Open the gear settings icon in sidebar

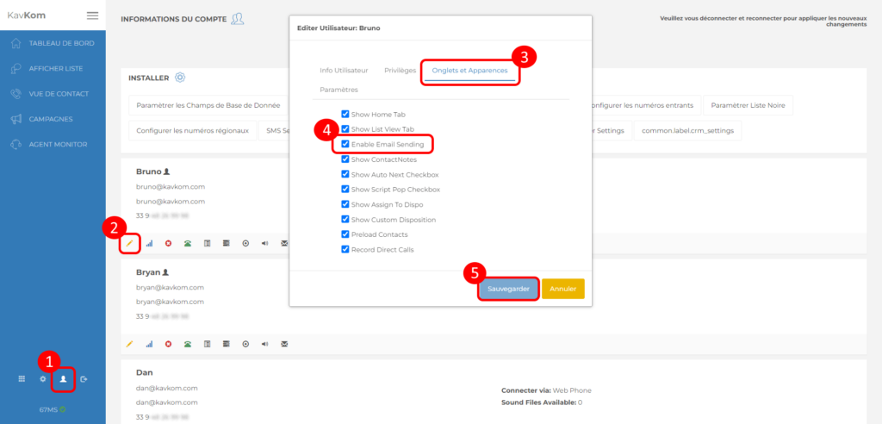click(x=43, y=379)
